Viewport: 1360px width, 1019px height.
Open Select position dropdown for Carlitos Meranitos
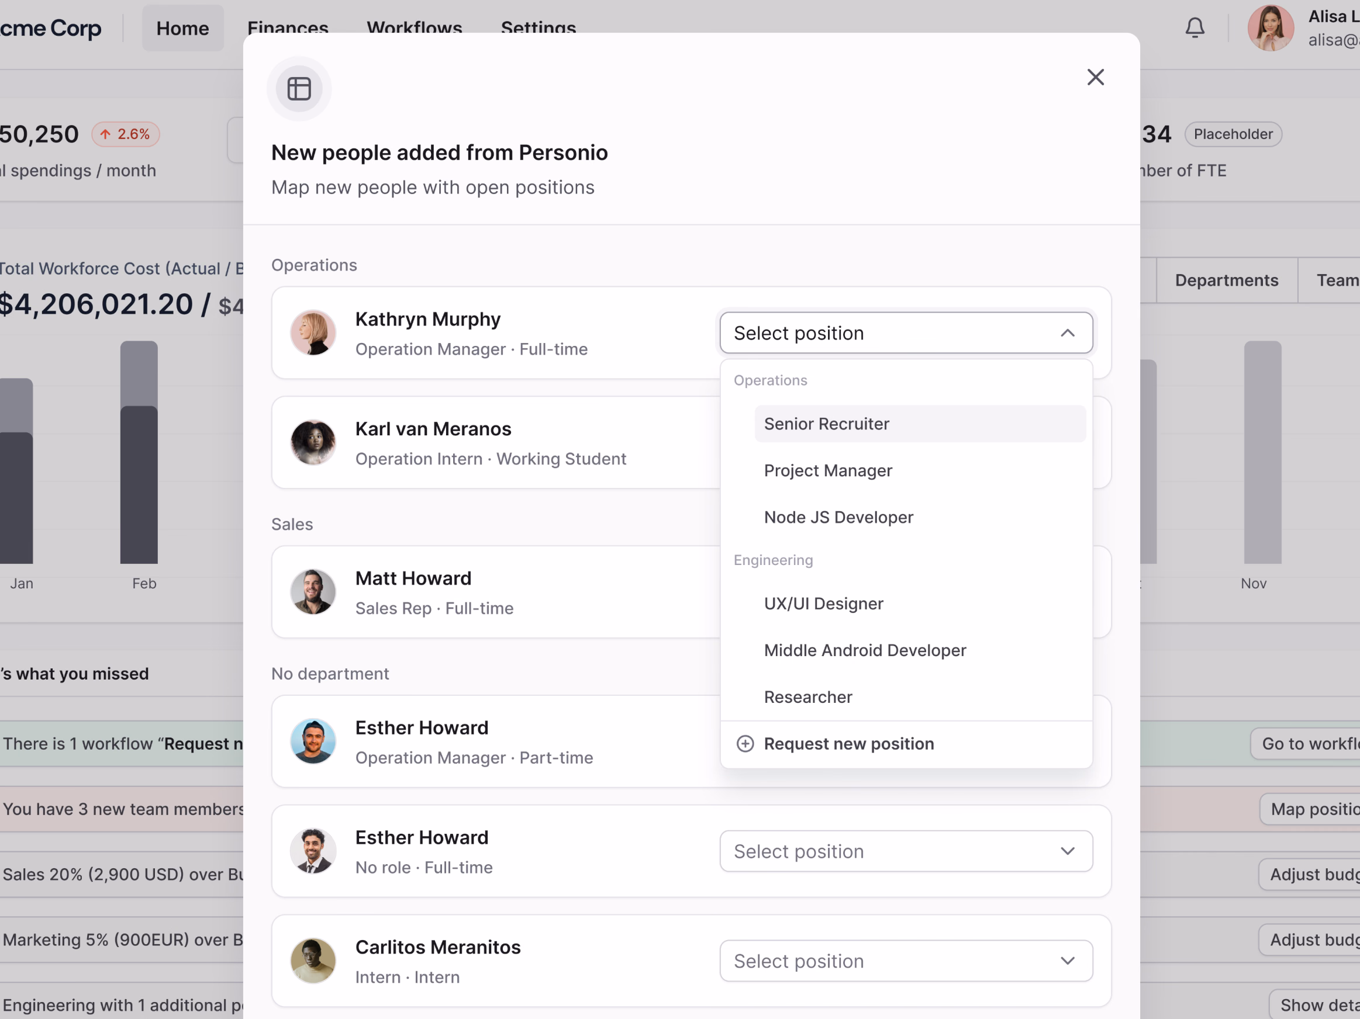[906, 961]
